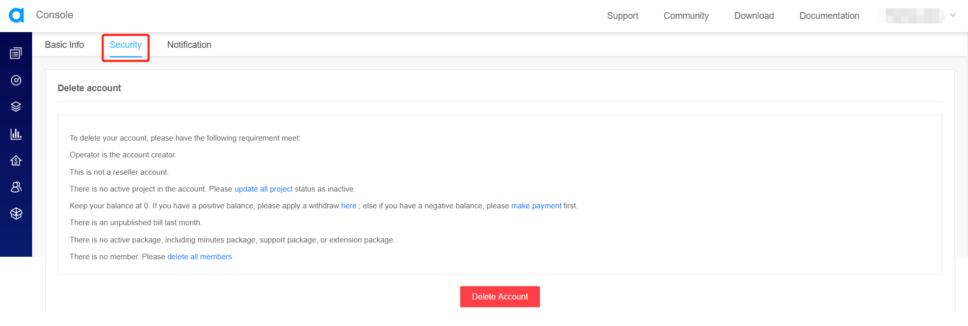Open the stacked layers sidebar icon
The width and height of the screenshot is (968, 326).
coord(16,106)
